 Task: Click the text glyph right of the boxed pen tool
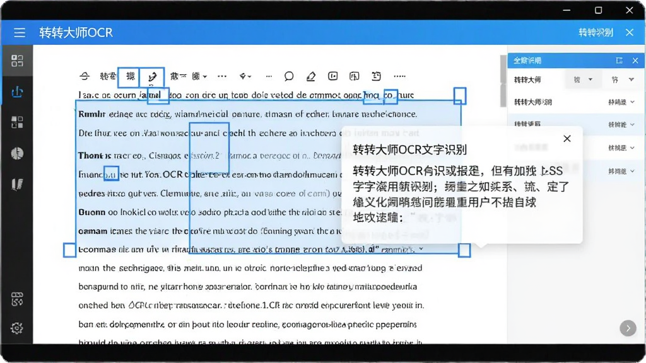(x=178, y=76)
